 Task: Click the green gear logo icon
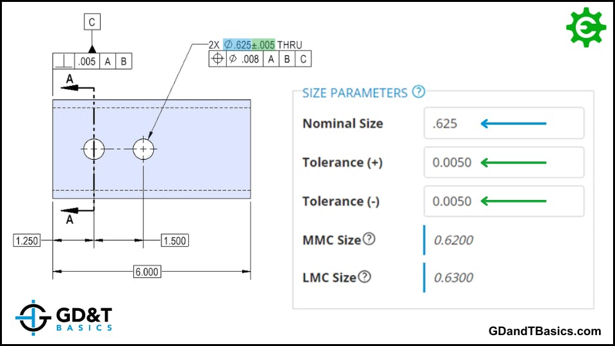[586, 27]
